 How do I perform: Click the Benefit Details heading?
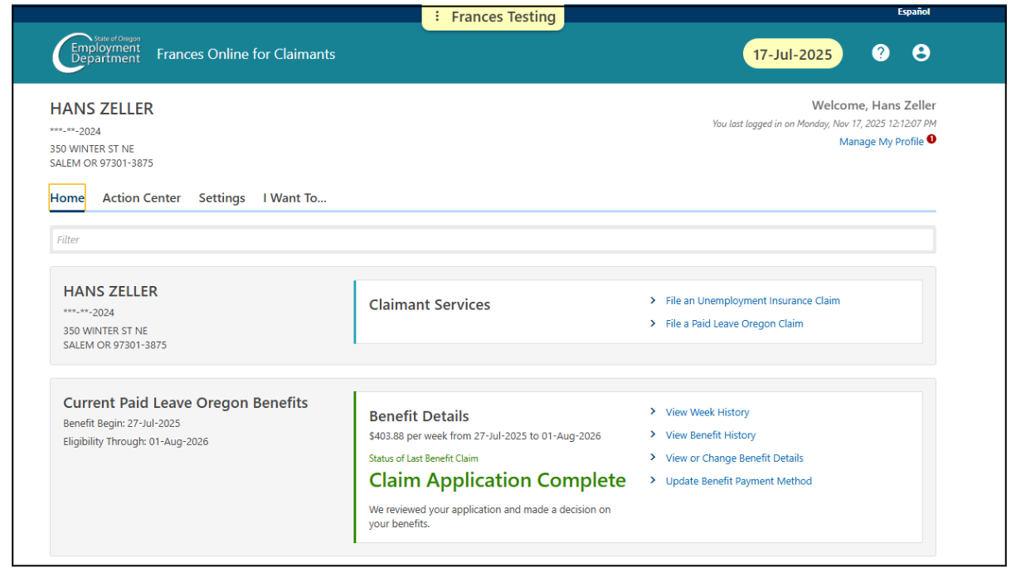[x=419, y=416]
